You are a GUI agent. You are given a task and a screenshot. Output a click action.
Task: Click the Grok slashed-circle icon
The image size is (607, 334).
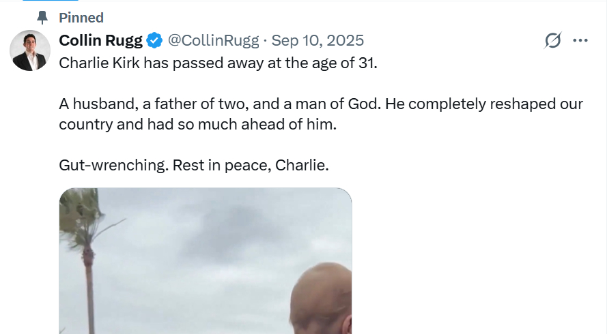pos(552,41)
